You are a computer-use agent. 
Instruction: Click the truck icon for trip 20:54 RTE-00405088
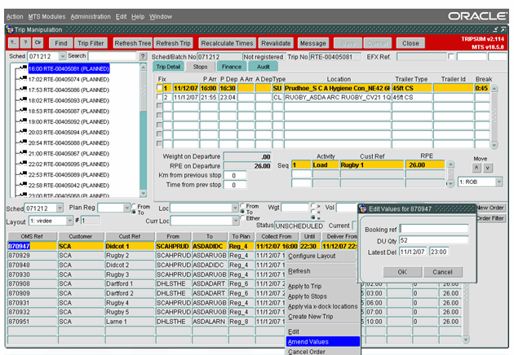[x=23, y=142]
